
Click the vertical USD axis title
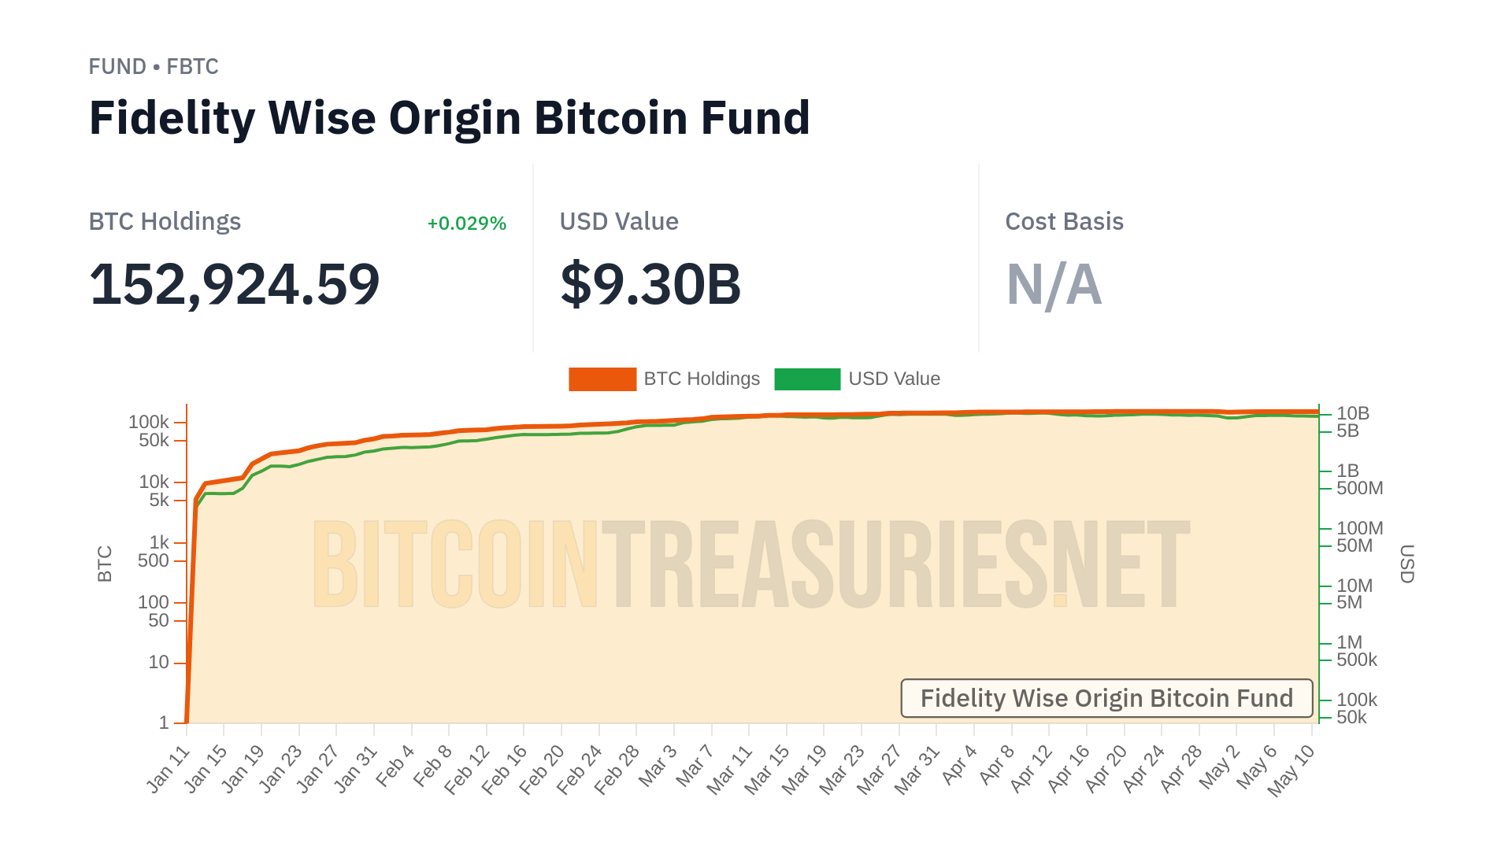1406,564
